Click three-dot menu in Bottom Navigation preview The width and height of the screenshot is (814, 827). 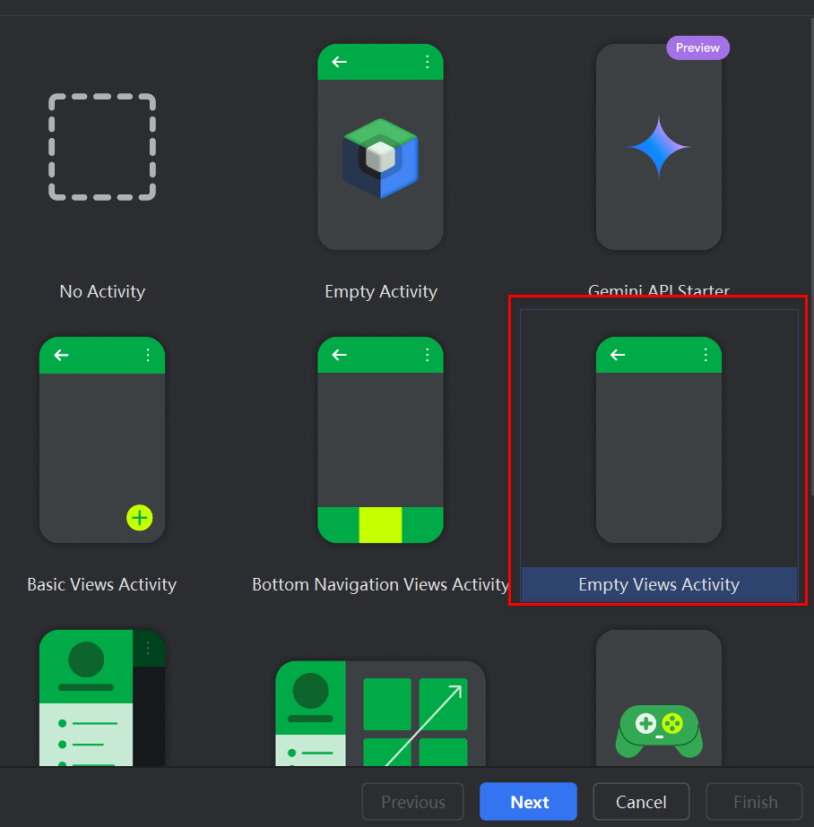coord(428,355)
